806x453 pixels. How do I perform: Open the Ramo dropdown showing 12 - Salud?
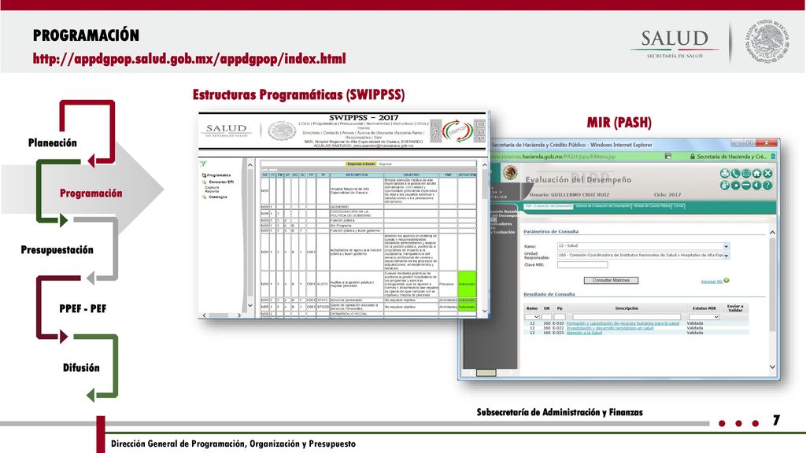click(x=643, y=246)
